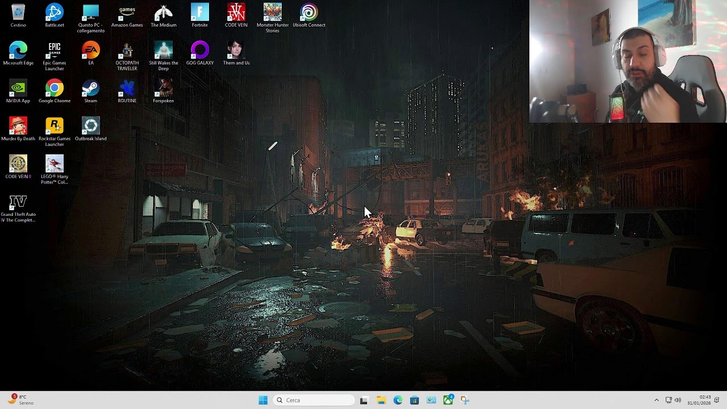The image size is (727, 409).
Task: Expand the hidden system tray icons
Action: coord(657,400)
